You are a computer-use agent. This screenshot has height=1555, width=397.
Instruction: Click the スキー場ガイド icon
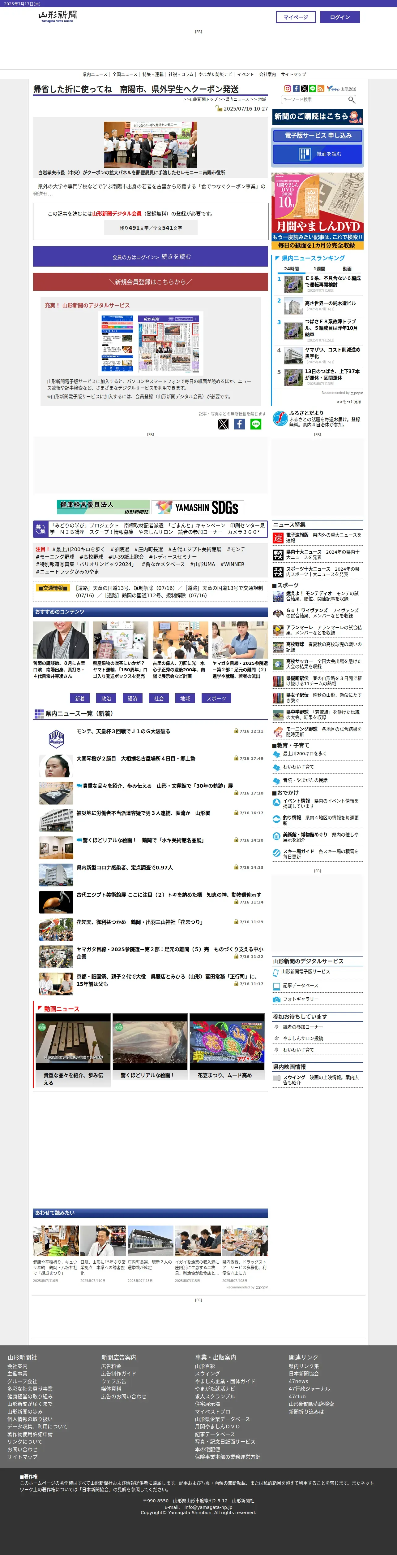276,853
